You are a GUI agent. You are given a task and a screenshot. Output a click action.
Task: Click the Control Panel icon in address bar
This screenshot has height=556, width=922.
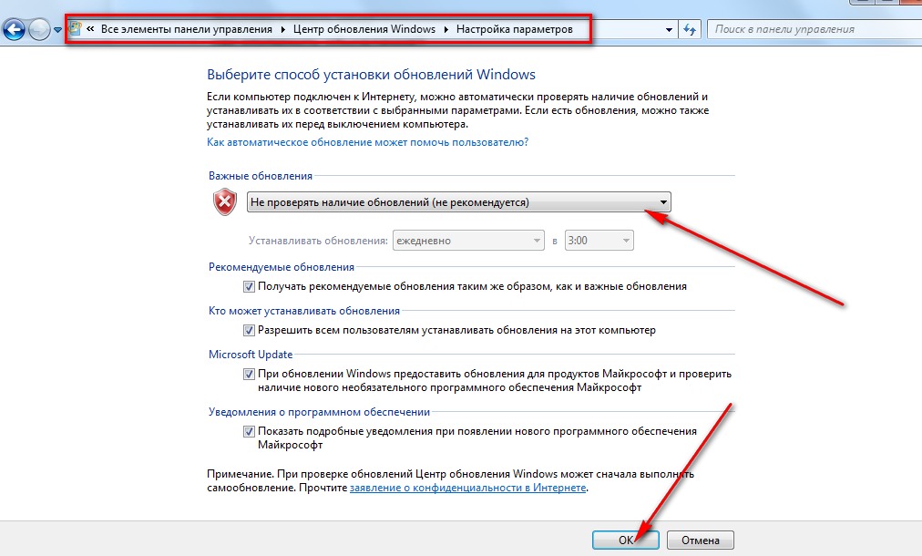(x=75, y=28)
